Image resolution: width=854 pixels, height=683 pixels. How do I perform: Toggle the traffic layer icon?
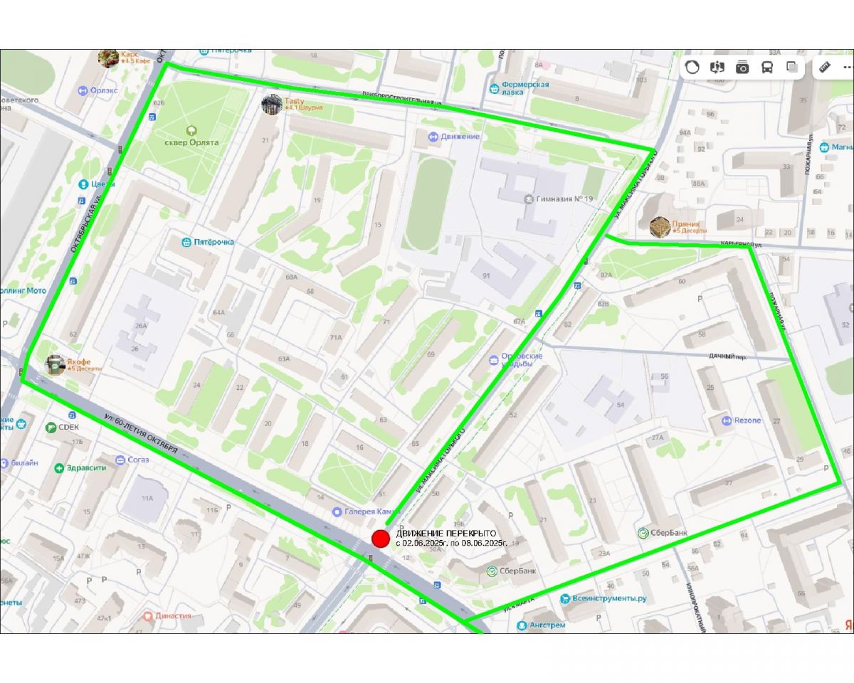(692, 68)
